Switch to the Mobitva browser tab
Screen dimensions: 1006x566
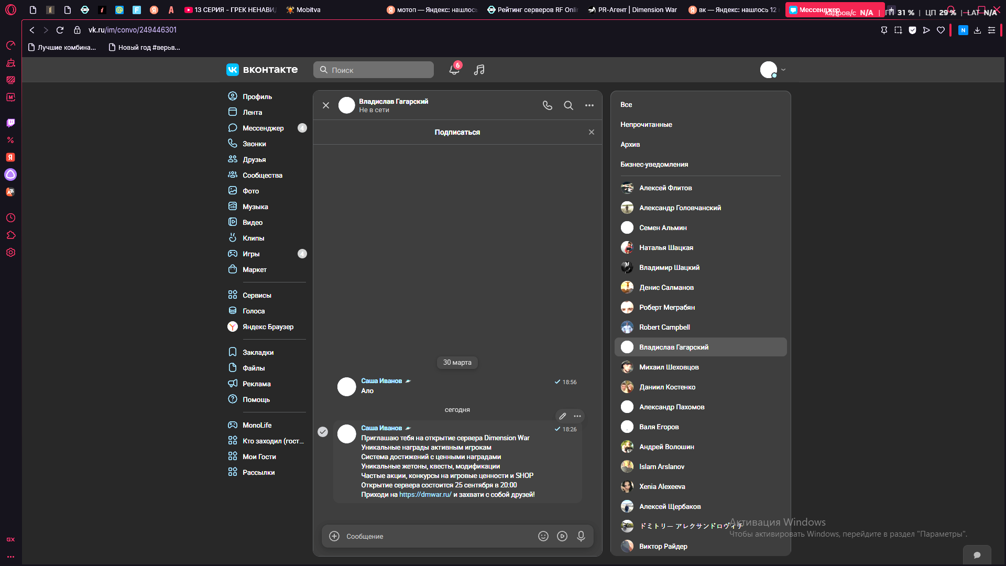[303, 9]
